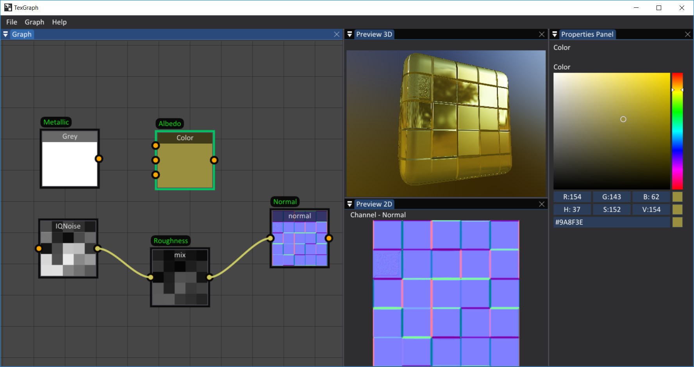Click the small swatch beside V:154

[678, 210]
